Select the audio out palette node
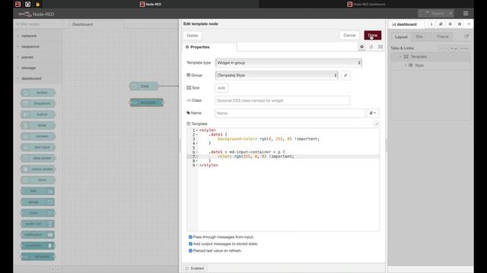The height and width of the screenshot is (273, 487). [x=38, y=224]
